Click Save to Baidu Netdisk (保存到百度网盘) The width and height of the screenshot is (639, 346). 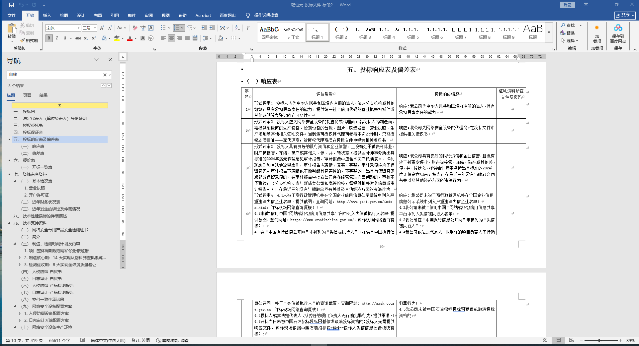618,33
